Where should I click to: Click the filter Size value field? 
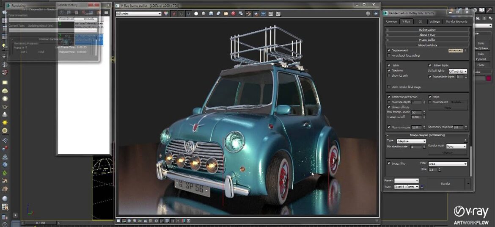(x=433, y=169)
